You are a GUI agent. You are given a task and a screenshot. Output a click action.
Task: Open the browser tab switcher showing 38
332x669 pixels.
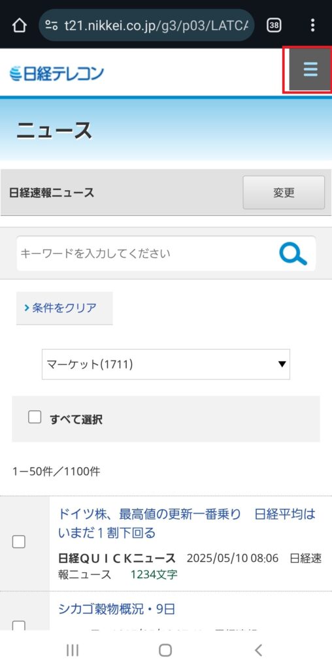coord(274,25)
